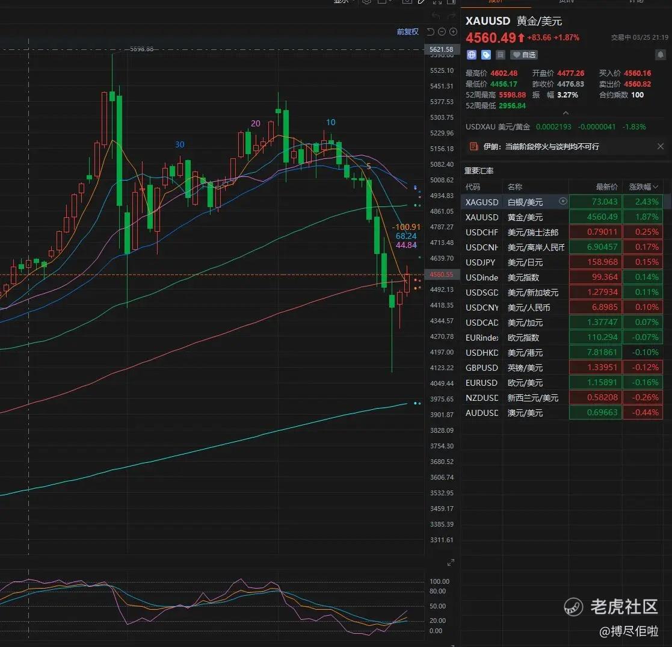Viewport: 672px width, 647px height.
Task: Click the 5598.88 high price label on the chart
Action: coord(142,49)
